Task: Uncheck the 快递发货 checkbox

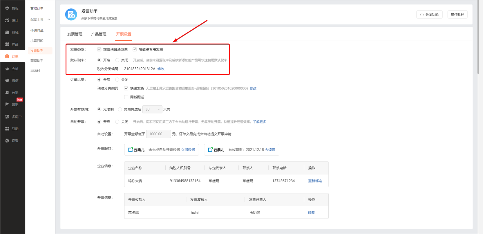Action: point(126,88)
